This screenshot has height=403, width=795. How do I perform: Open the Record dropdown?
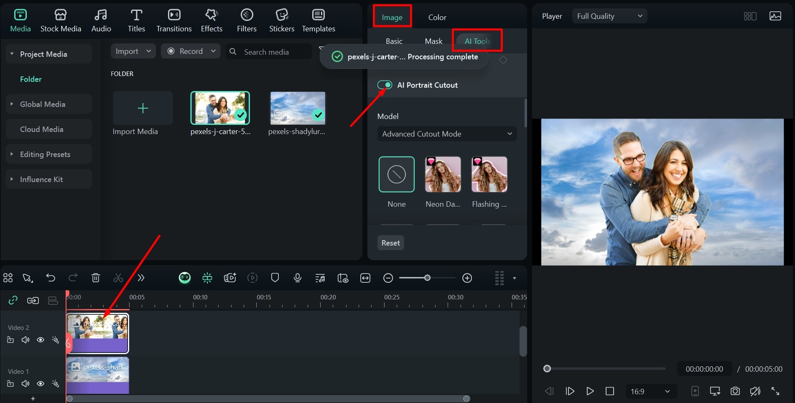pyautogui.click(x=191, y=51)
